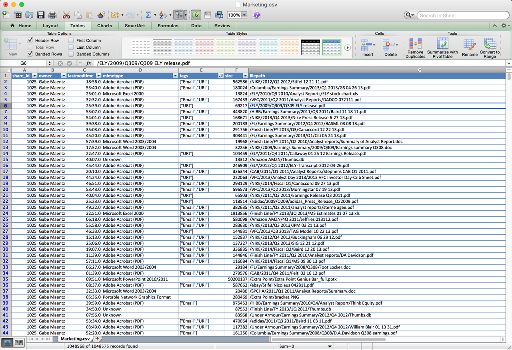This screenshot has width=512, height=350.
Task: Open the Review ribbon tab
Action: [222, 26]
